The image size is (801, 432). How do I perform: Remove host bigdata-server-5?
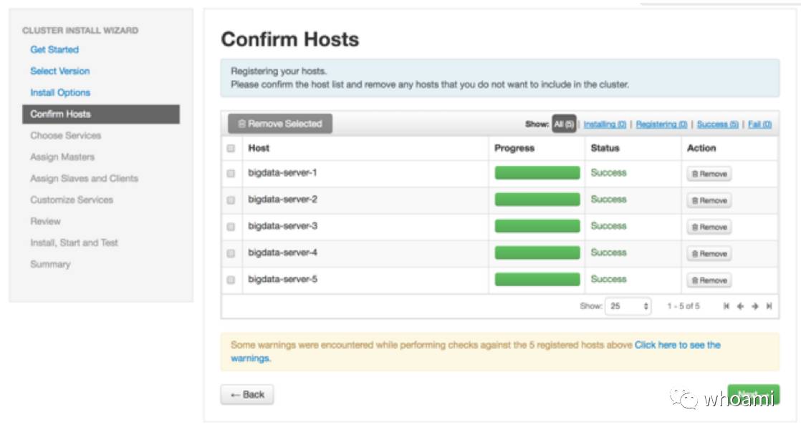[x=709, y=280]
